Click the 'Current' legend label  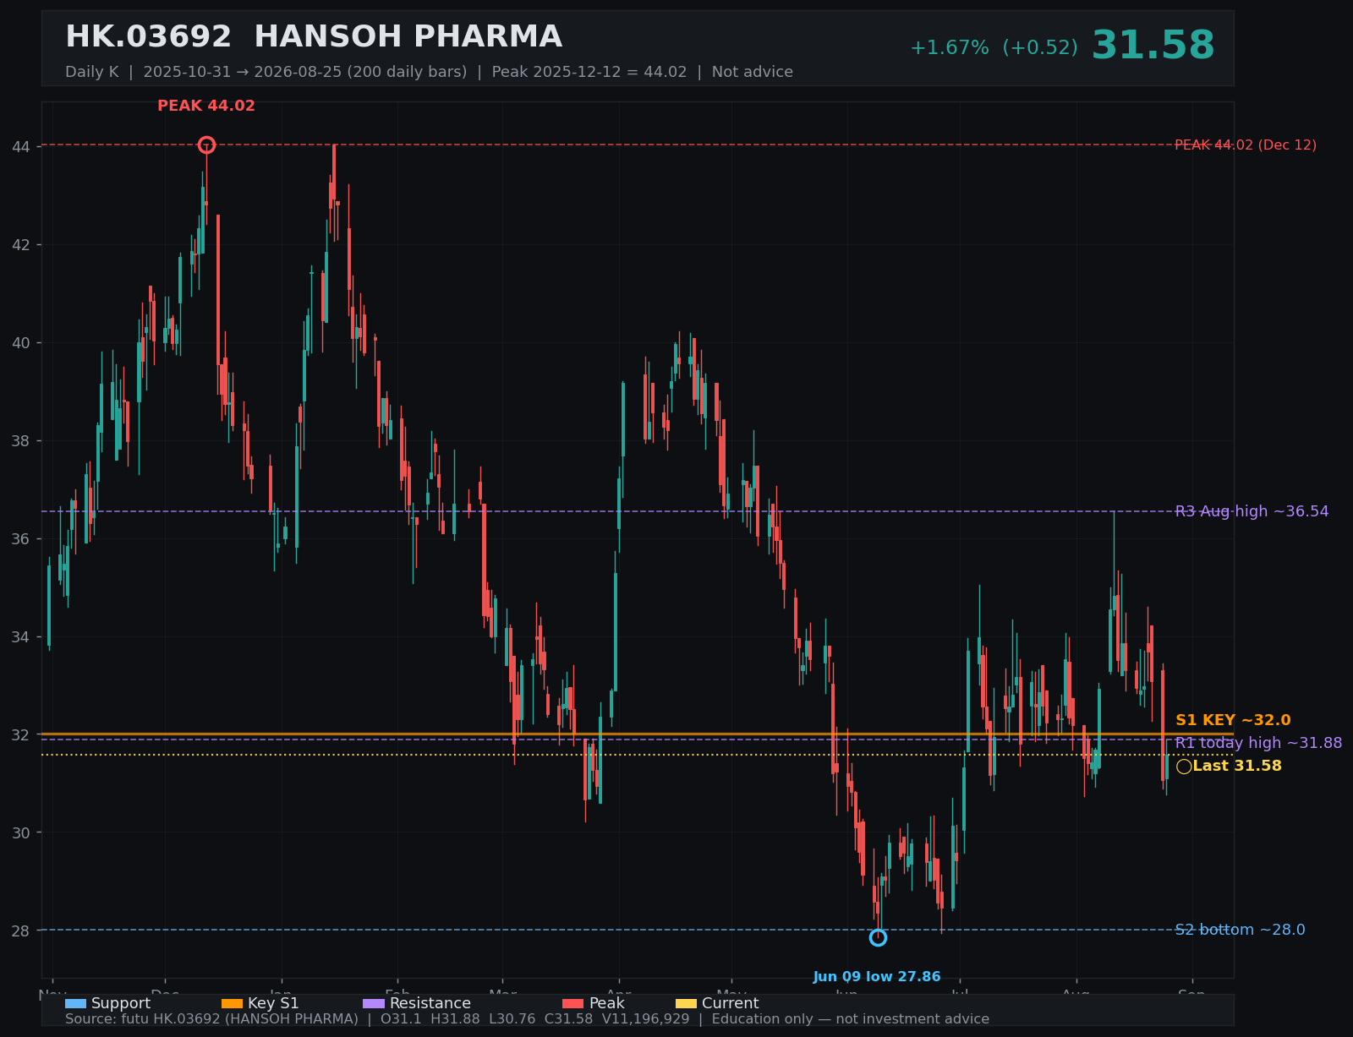coord(731,1004)
